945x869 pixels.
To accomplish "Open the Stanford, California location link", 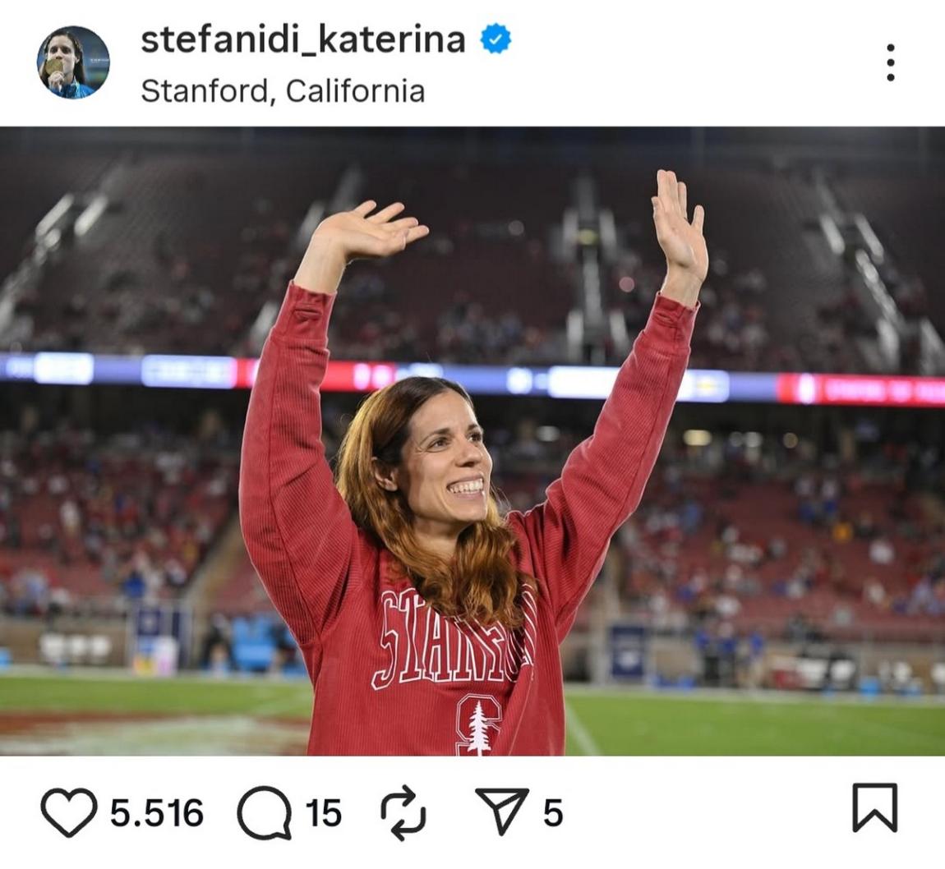I will pos(283,90).
